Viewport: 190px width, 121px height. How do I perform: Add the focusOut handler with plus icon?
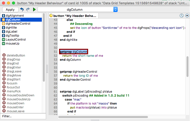[4, 87]
